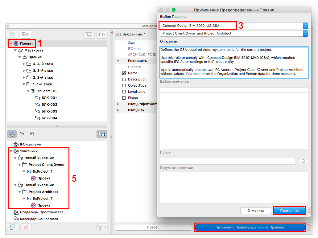Enable the LongName checkbox
318x238 pixels.
pyautogui.click(x=124, y=92)
